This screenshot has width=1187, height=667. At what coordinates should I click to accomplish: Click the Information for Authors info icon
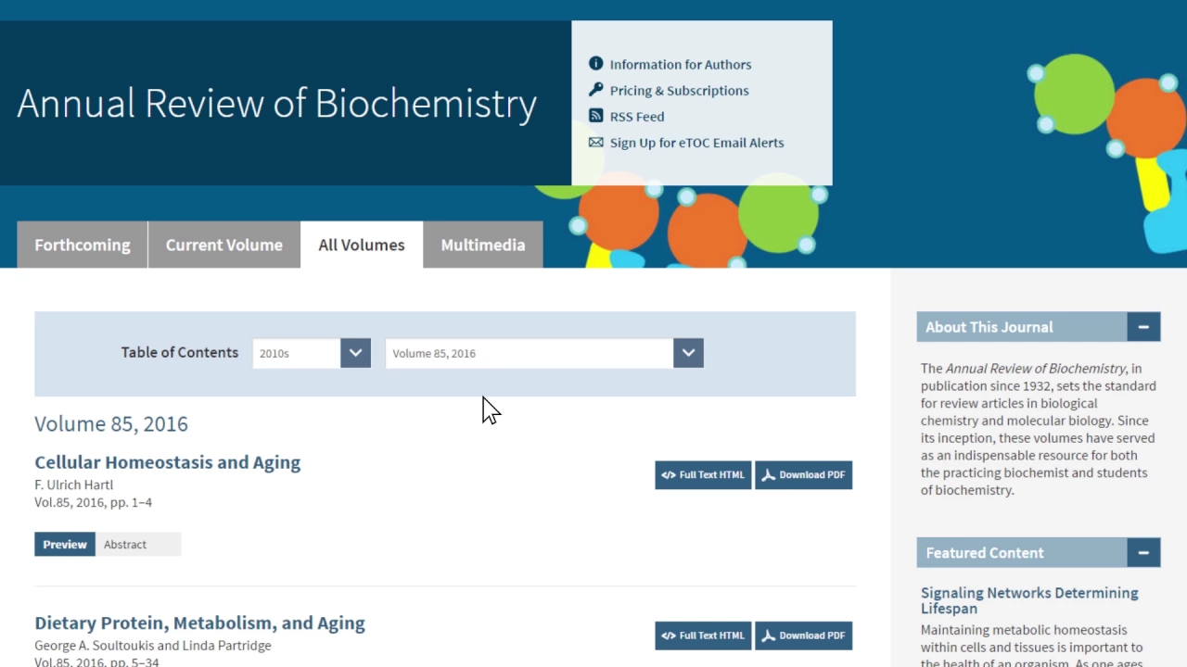coord(595,64)
